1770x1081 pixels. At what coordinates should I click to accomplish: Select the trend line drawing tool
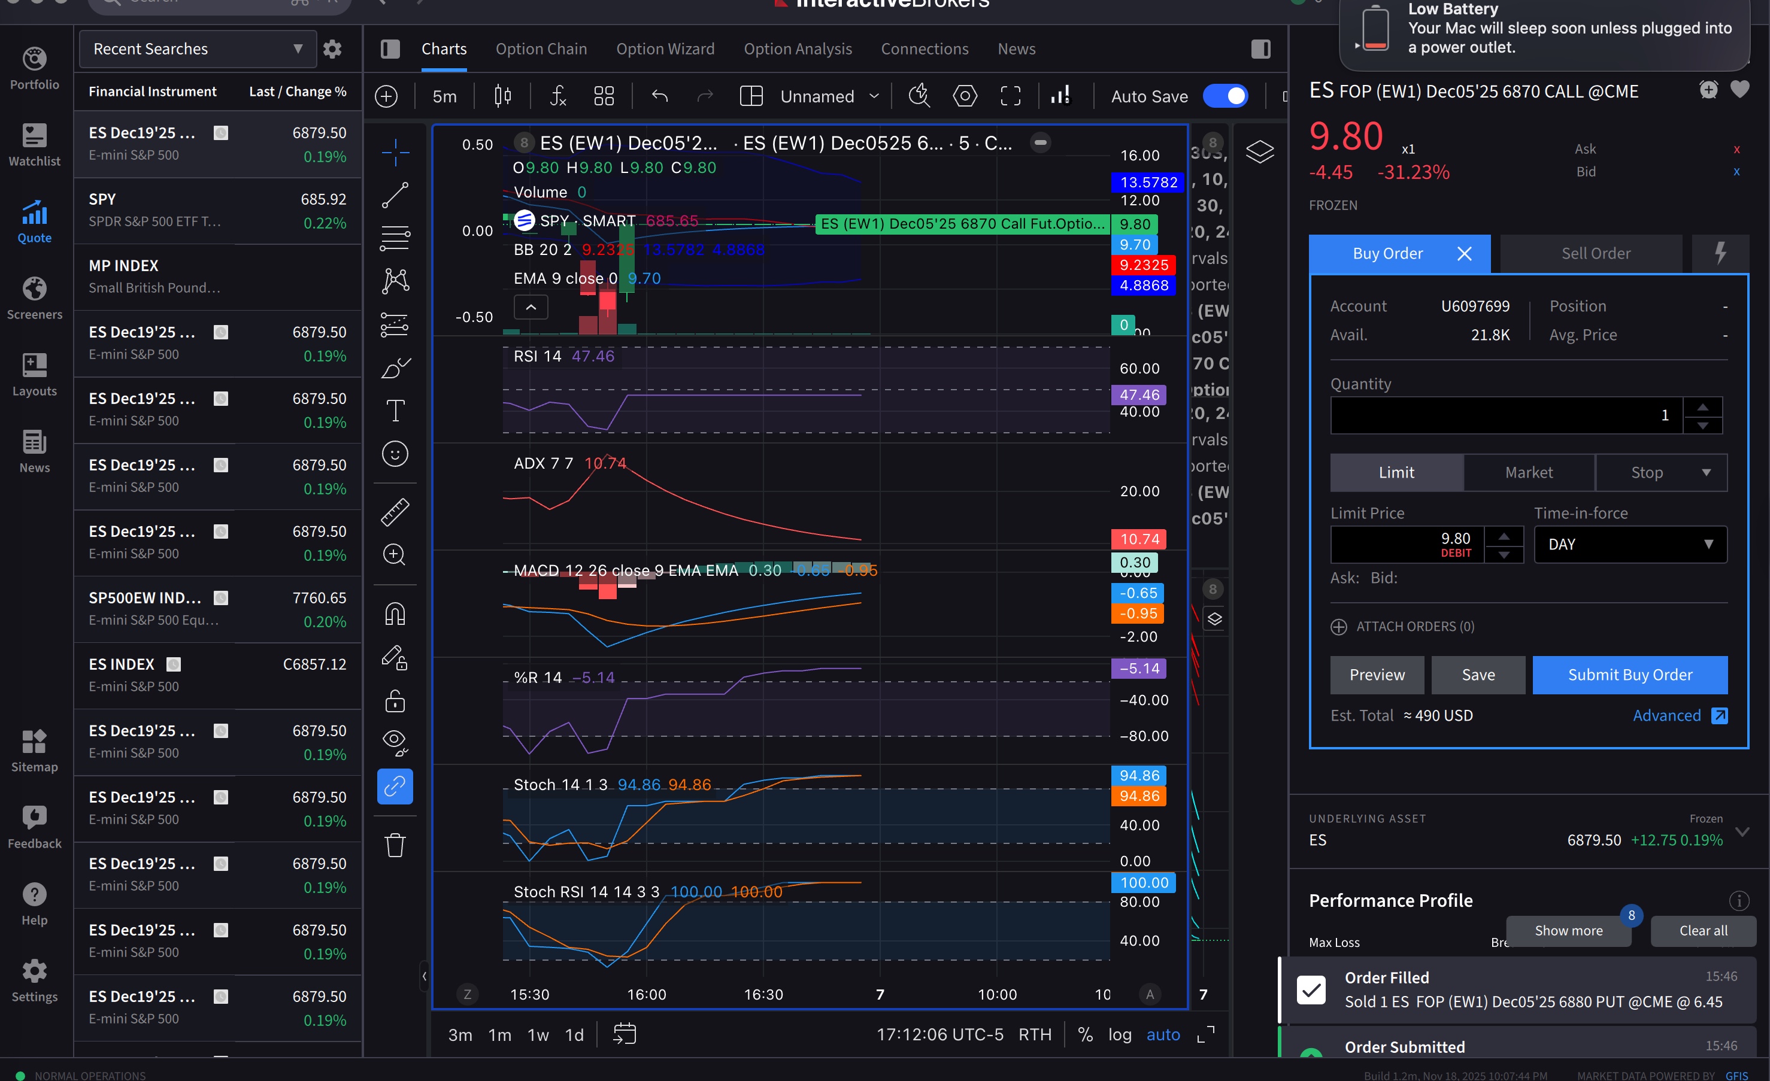click(x=395, y=195)
